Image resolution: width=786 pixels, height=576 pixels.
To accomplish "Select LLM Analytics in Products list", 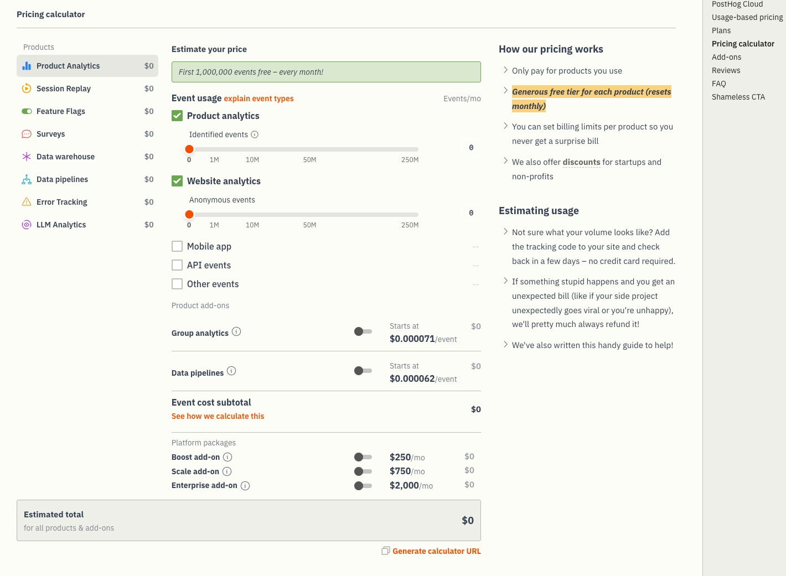I will click(x=87, y=225).
